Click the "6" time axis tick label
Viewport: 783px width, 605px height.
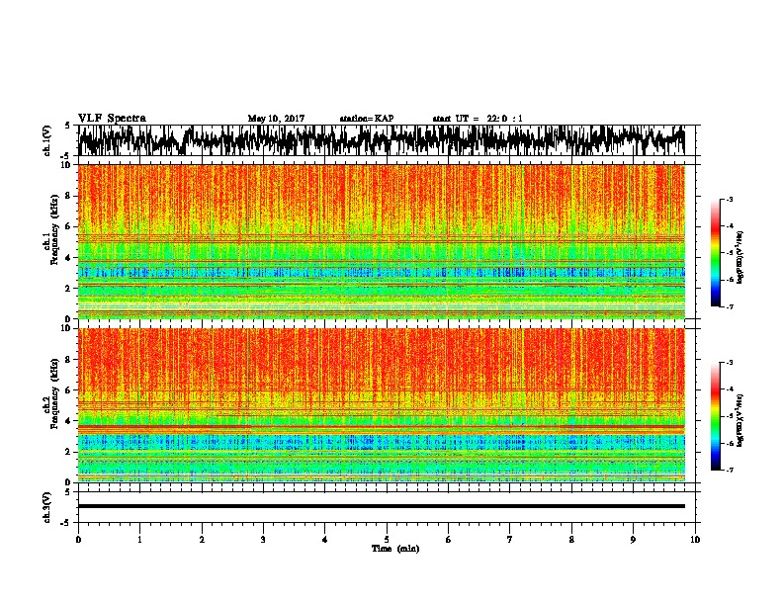click(x=448, y=540)
